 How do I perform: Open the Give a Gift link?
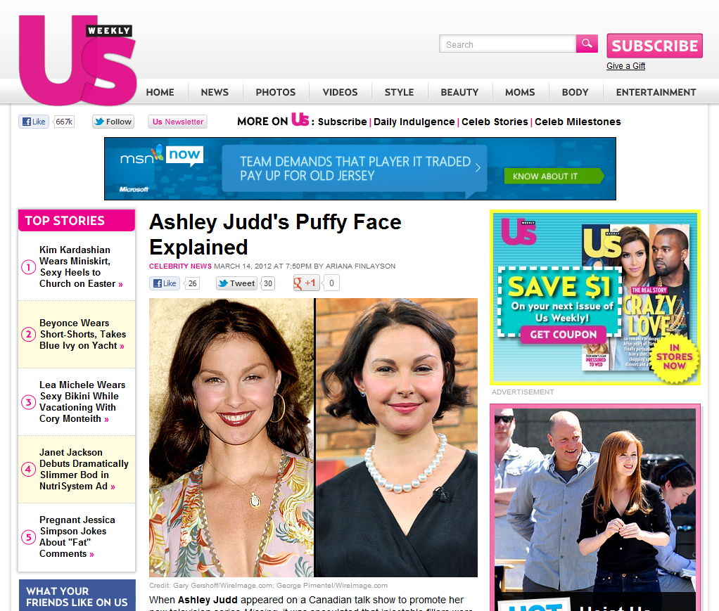625,66
